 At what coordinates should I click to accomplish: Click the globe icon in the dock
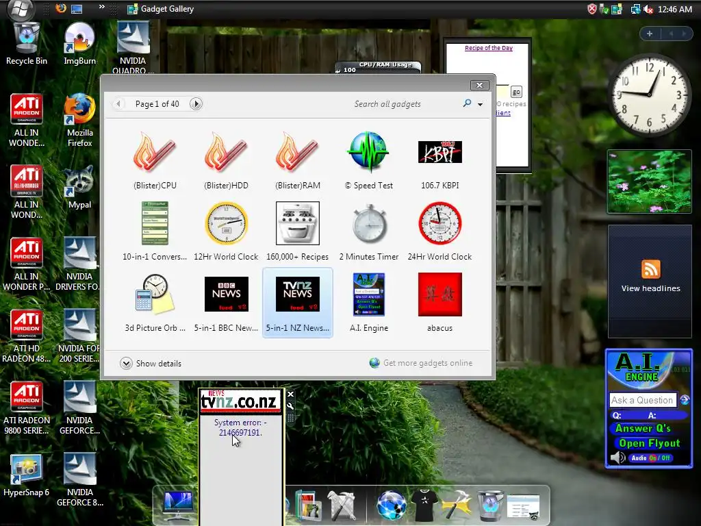[392, 505]
